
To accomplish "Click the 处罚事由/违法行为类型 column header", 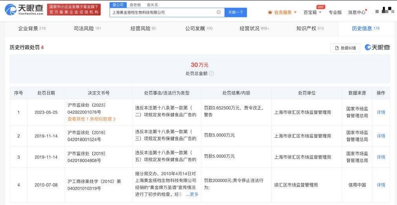I will pyautogui.click(x=166, y=93).
